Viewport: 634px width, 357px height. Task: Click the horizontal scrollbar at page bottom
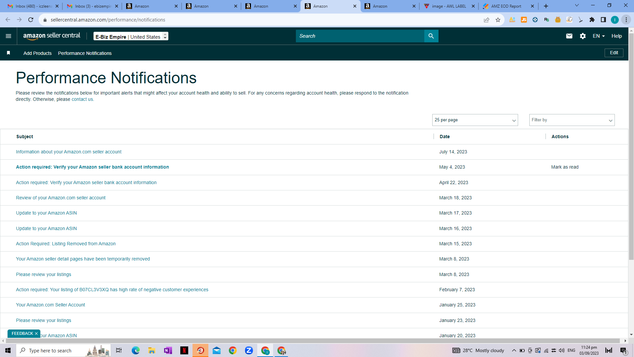(312, 341)
